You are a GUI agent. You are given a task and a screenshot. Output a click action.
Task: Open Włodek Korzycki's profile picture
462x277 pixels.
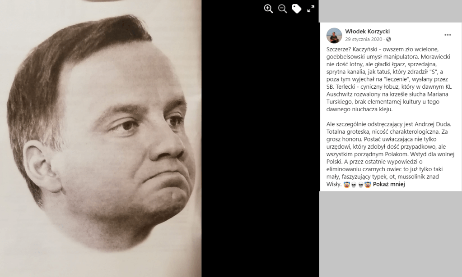(x=334, y=36)
